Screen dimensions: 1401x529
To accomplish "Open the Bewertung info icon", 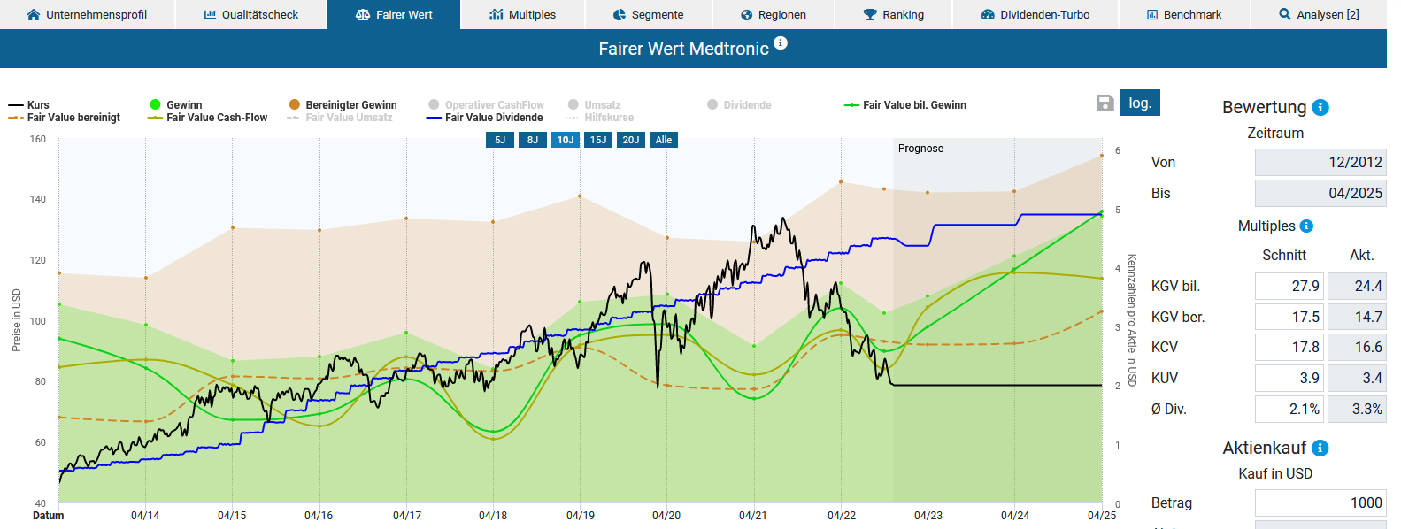I will [x=1320, y=107].
